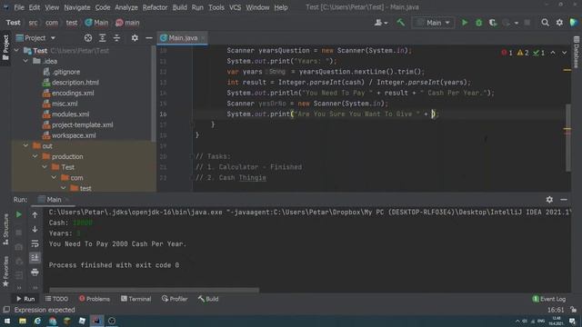582x327 pixels.
Task: Collapse all icon in Project panel
Action: click(x=116, y=38)
